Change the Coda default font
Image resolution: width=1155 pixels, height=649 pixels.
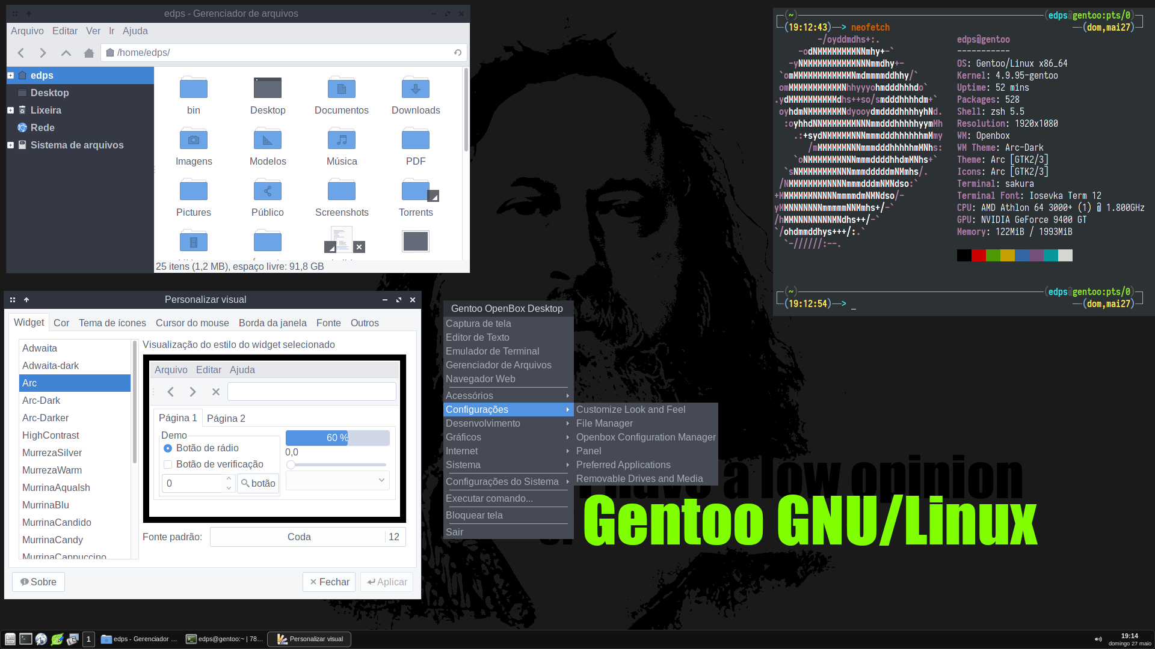307,537
